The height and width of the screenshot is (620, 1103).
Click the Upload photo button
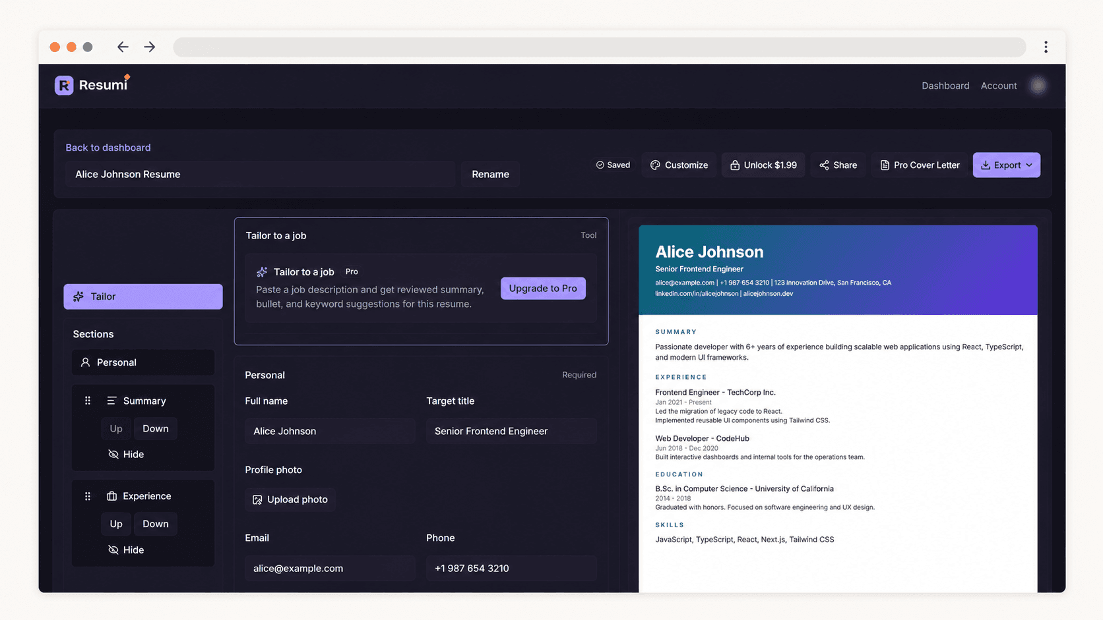coord(290,499)
